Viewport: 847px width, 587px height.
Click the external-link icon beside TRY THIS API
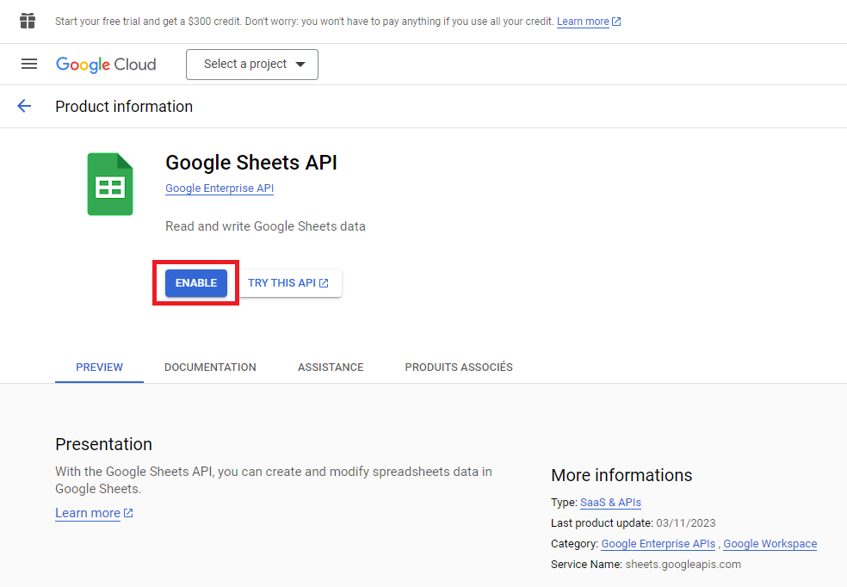click(323, 282)
